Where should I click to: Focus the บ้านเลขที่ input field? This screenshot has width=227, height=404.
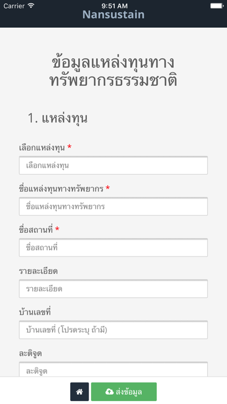coord(113,330)
